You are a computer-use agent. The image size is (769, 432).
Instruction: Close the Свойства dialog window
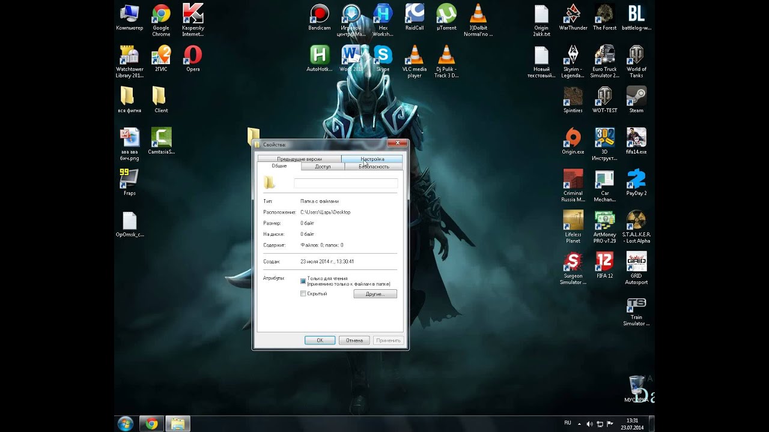pyautogui.click(x=397, y=143)
